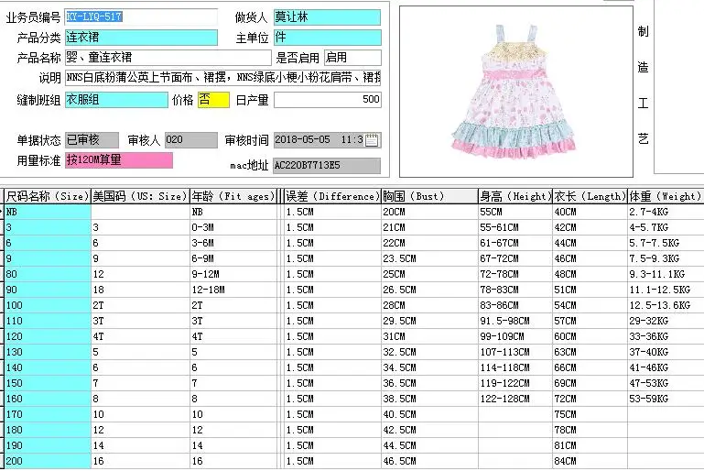The height and width of the screenshot is (471, 704).
Task: Click 误差 (Difference) column header
Action: (x=332, y=196)
